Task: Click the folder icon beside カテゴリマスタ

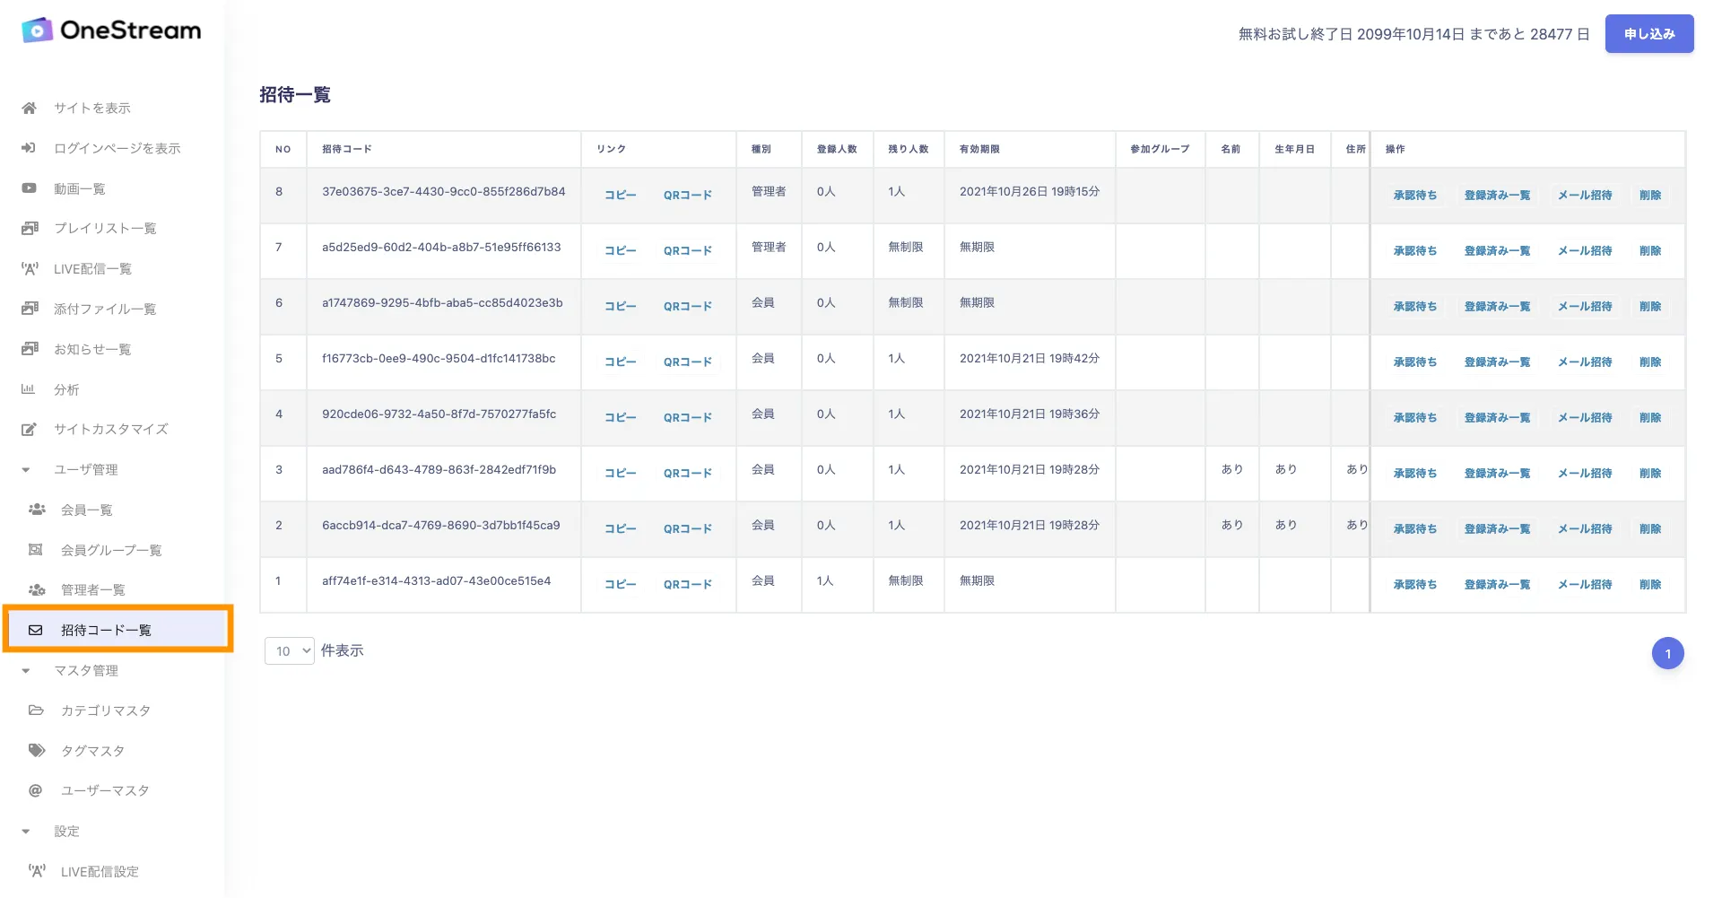Action: coord(36,711)
